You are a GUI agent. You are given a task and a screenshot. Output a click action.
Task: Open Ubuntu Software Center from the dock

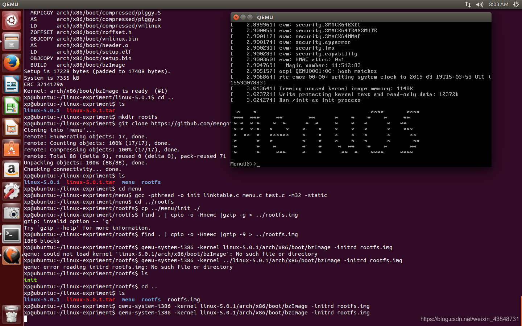[12, 149]
